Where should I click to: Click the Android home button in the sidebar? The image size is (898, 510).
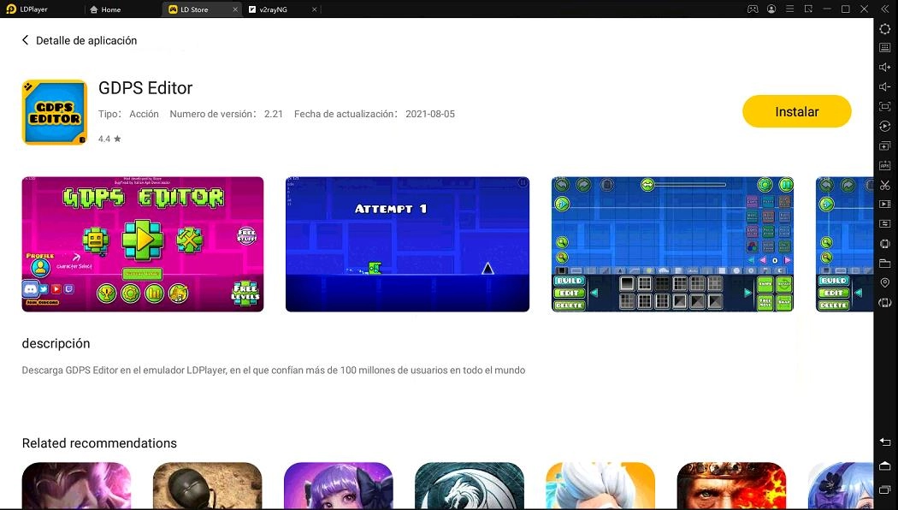click(x=885, y=466)
